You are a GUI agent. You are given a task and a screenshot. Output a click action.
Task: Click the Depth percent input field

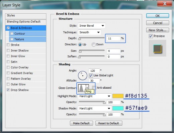click(113, 38)
